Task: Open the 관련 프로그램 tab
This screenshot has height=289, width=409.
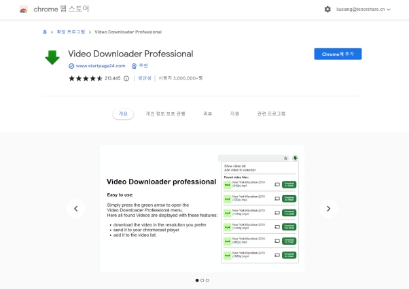Action: click(x=271, y=114)
